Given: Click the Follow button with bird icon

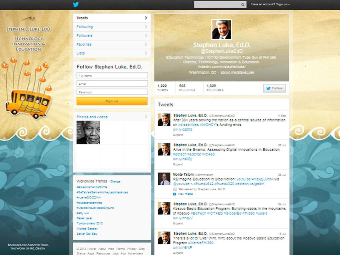Looking at the screenshot, I should 274,88.
